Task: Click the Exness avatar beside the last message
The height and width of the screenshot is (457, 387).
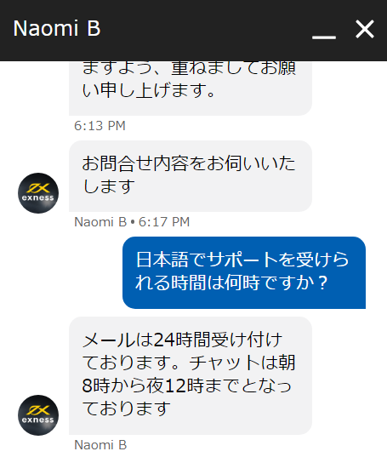Action: pyautogui.click(x=38, y=415)
